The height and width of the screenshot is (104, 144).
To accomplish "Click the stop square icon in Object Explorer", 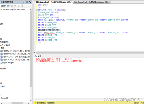I will tap(15, 6).
